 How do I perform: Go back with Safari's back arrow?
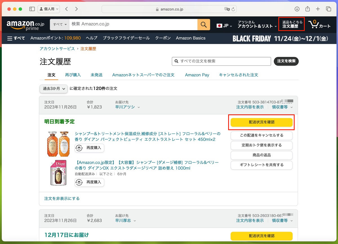click(66, 9)
